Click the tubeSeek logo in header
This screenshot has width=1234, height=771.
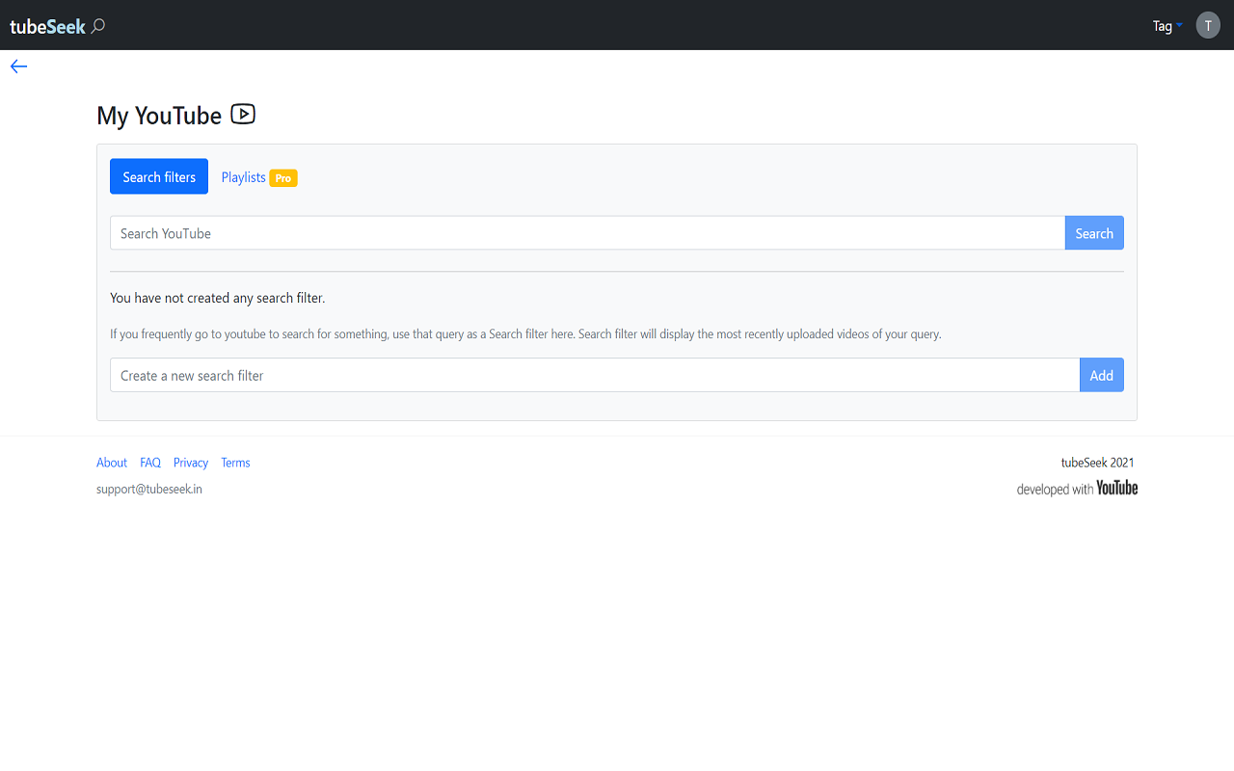[47, 26]
